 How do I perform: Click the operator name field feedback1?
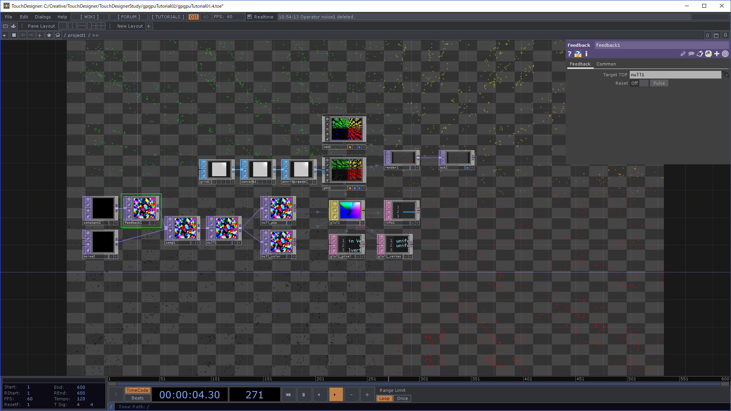pos(662,45)
